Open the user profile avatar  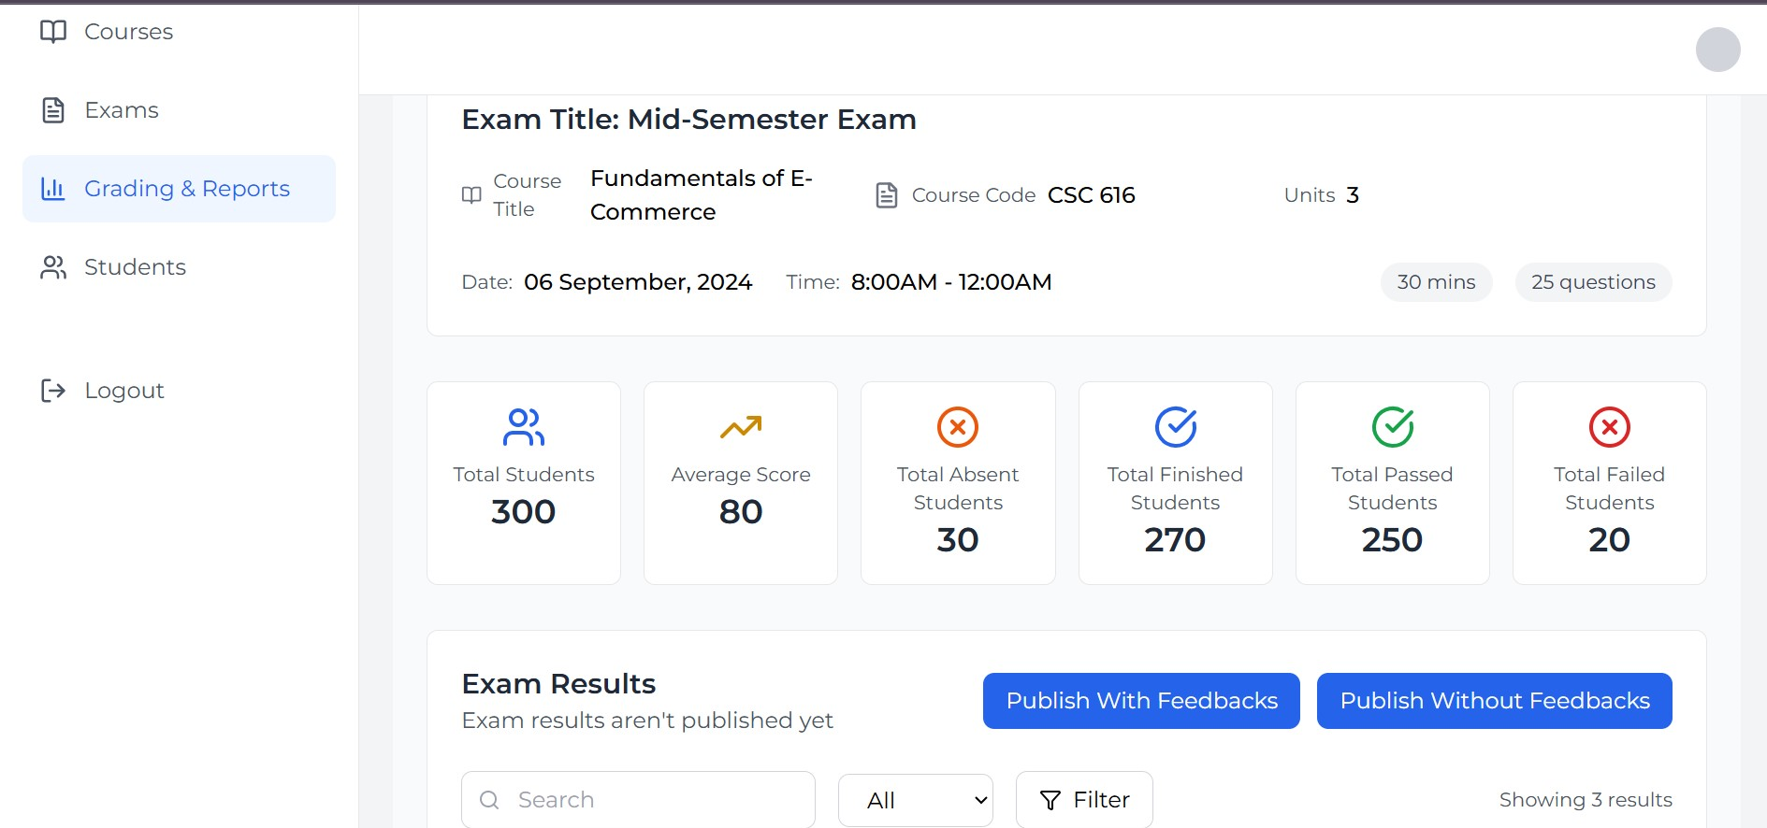coord(1718,50)
